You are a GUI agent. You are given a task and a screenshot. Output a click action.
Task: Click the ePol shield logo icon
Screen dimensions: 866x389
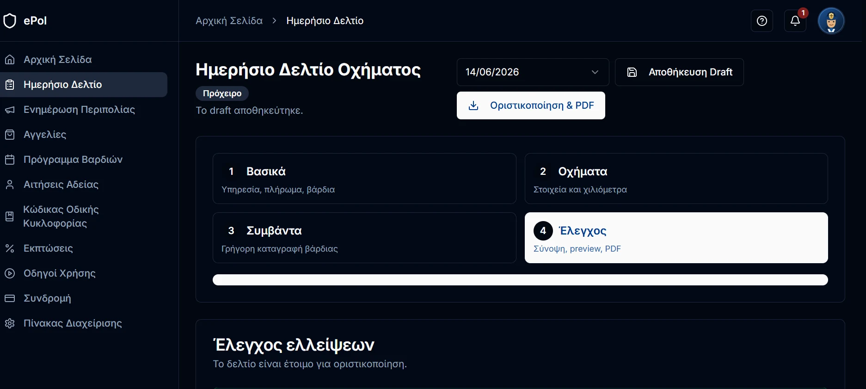(x=10, y=21)
